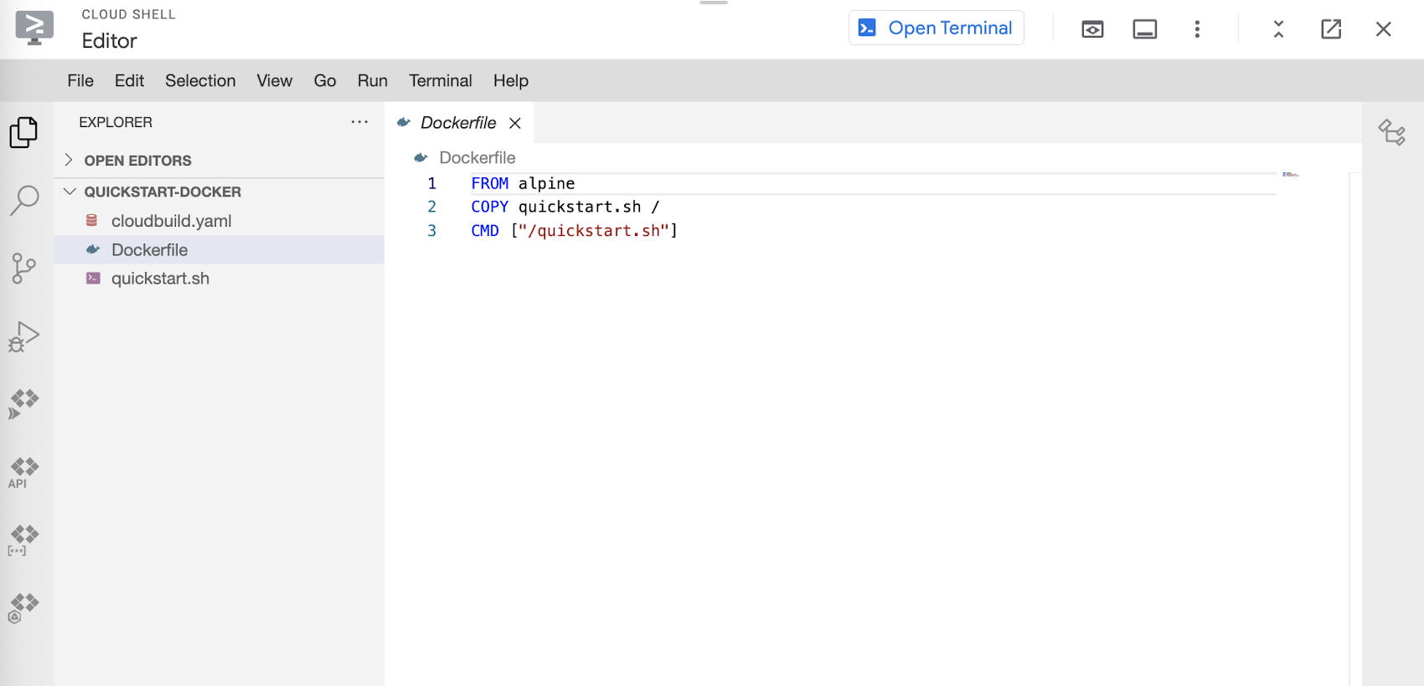This screenshot has height=686, width=1424.
Task: Open Cloud Code run icon in activity bar
Action: (24, 404)
